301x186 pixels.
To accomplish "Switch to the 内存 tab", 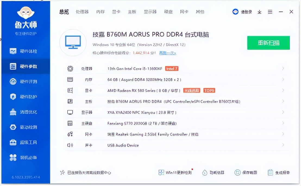I will pos(100,12).
